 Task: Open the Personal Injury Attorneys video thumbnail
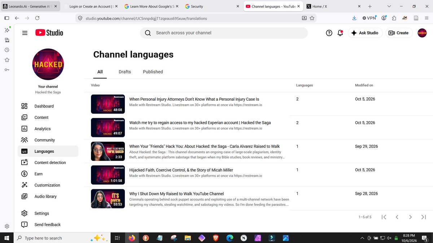(x=108, y=104)
